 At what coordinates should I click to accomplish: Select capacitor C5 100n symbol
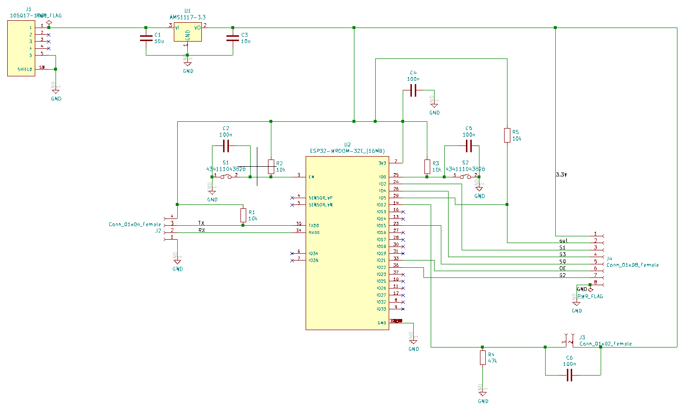[468, 146]
